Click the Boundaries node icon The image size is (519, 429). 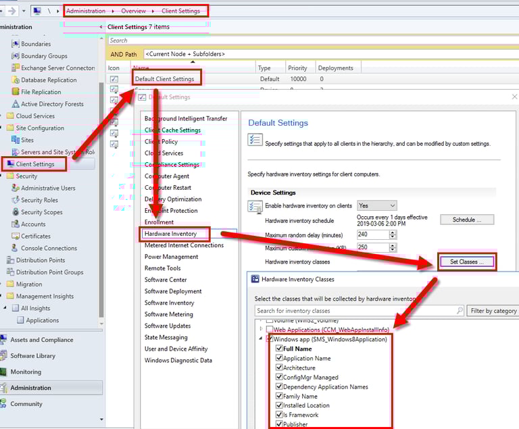point(16,44)
